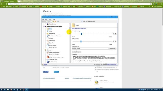Open the WhatsApp Web bookmark
The width and height of the screenshot is (163, 91).
point(65,6)
